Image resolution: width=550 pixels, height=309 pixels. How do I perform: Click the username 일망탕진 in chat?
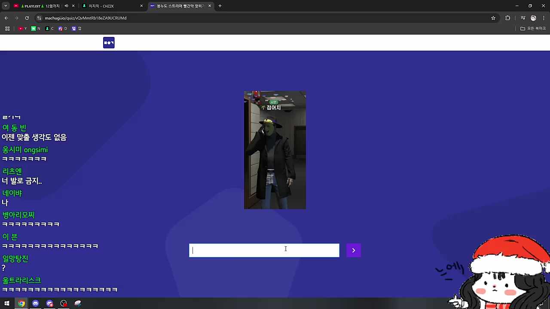click(x=15, y=259)
